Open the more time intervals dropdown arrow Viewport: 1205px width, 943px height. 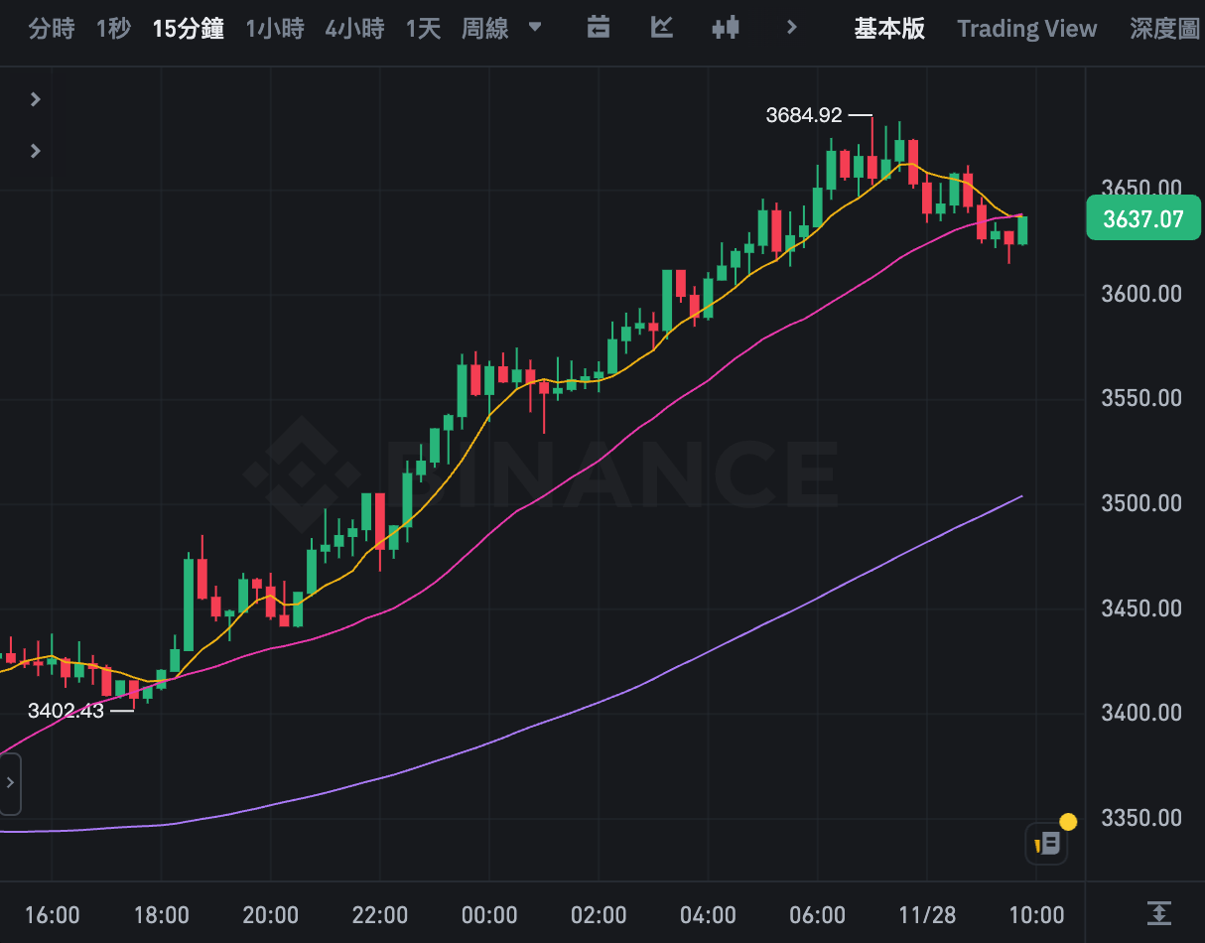[x=535, y=28]
